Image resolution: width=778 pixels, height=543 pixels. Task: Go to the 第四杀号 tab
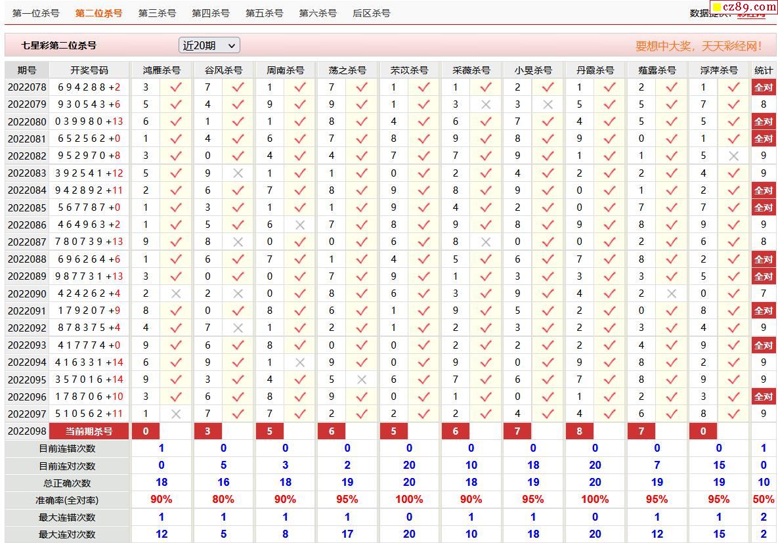coord(211,13)
